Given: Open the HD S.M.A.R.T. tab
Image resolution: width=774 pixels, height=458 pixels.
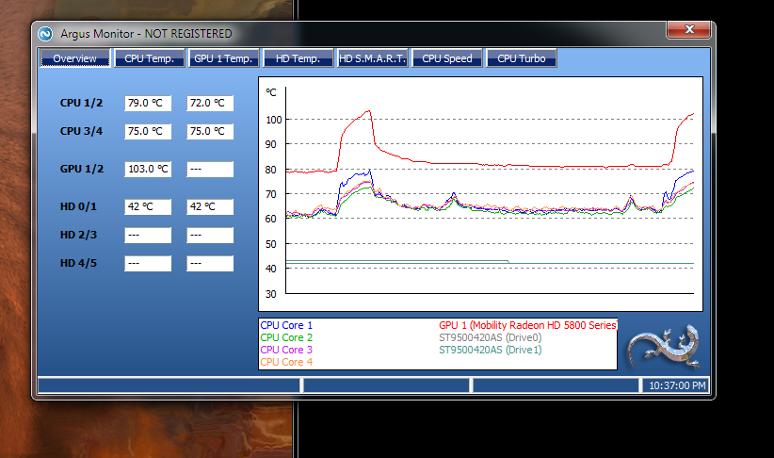Looking at the screenshot, I should [x=372, y=58].
